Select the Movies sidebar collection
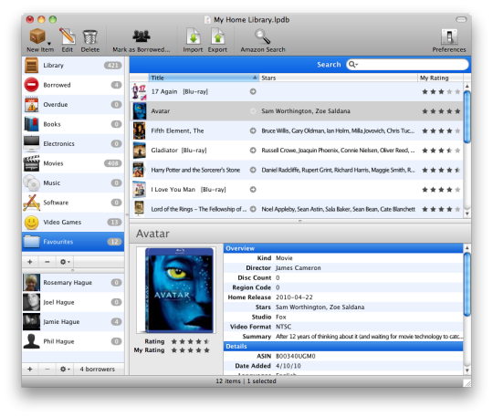 pyautogui.click(x=73, y=163)
